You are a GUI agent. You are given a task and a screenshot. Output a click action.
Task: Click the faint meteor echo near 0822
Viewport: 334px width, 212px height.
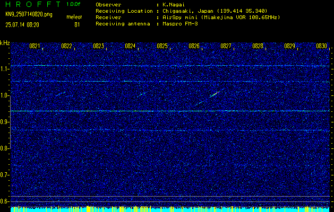click(x=61, y=94)
